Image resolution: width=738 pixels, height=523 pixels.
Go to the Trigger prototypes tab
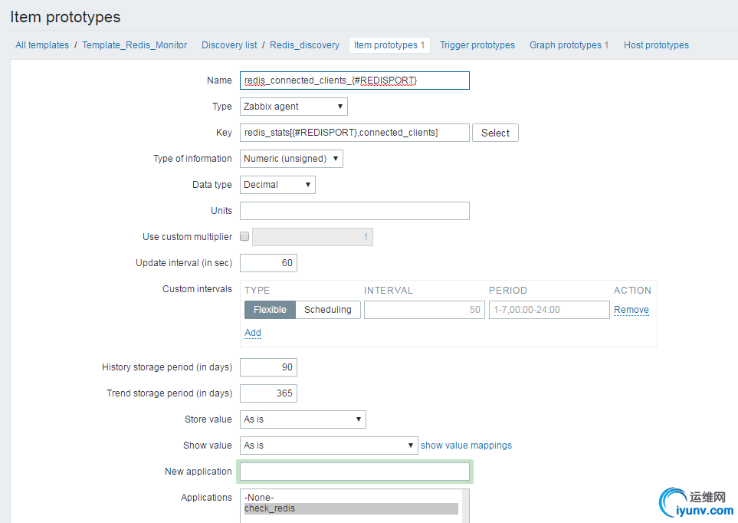point(477,45)
